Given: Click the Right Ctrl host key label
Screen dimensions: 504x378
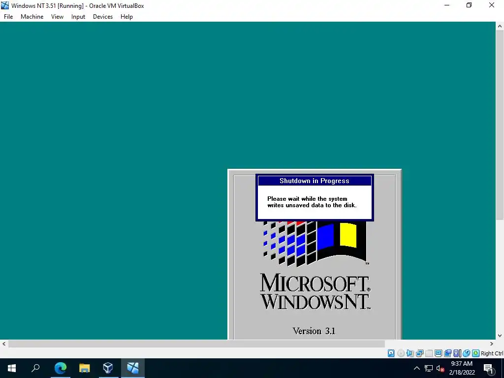Looking at the screenshot, I should (x=492, y=353).
